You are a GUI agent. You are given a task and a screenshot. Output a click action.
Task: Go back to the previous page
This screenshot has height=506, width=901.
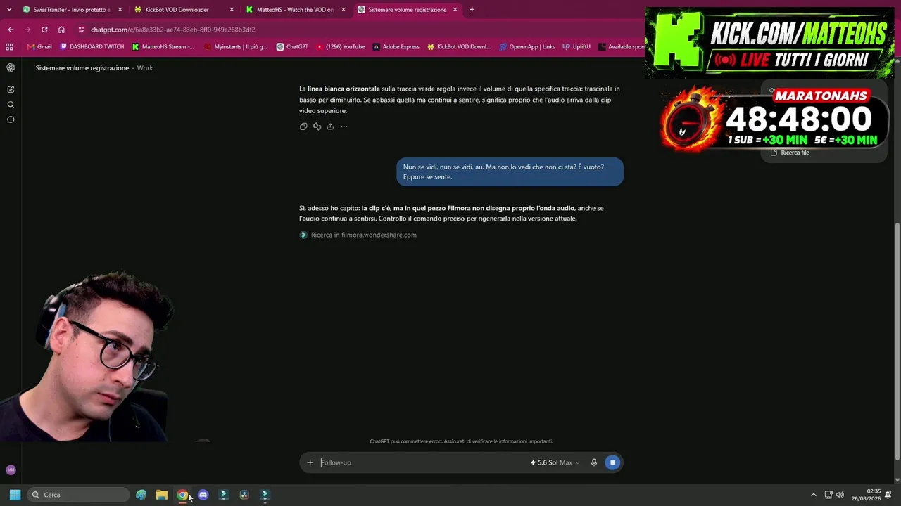pos(11,30)
